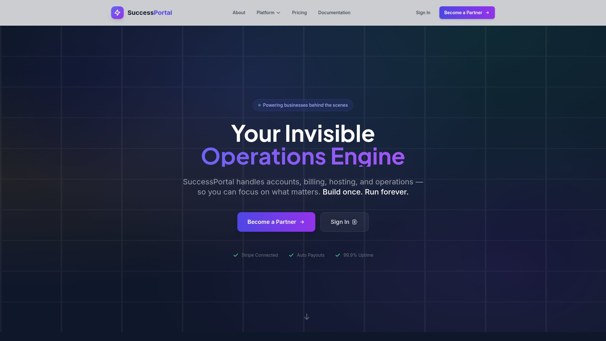The image size is (606, 341).
Task: Click the arrow icon inside navbar Become a Partner button
Action: click(486, 13)
